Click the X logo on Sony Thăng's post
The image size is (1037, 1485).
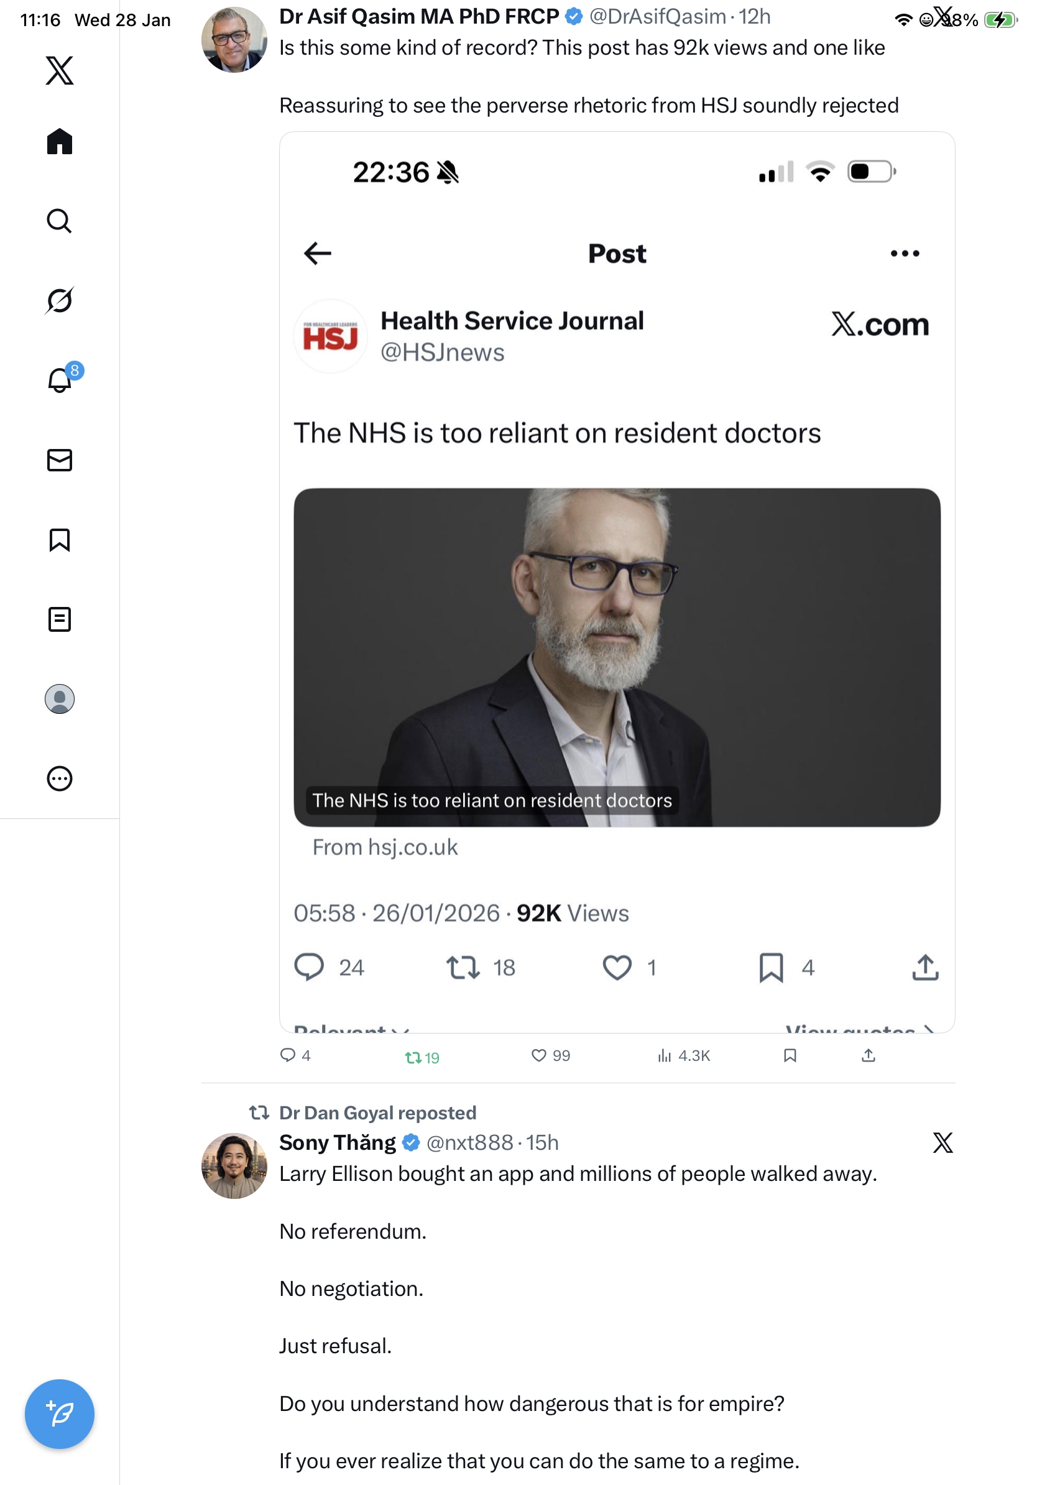tap(943, 1143)
